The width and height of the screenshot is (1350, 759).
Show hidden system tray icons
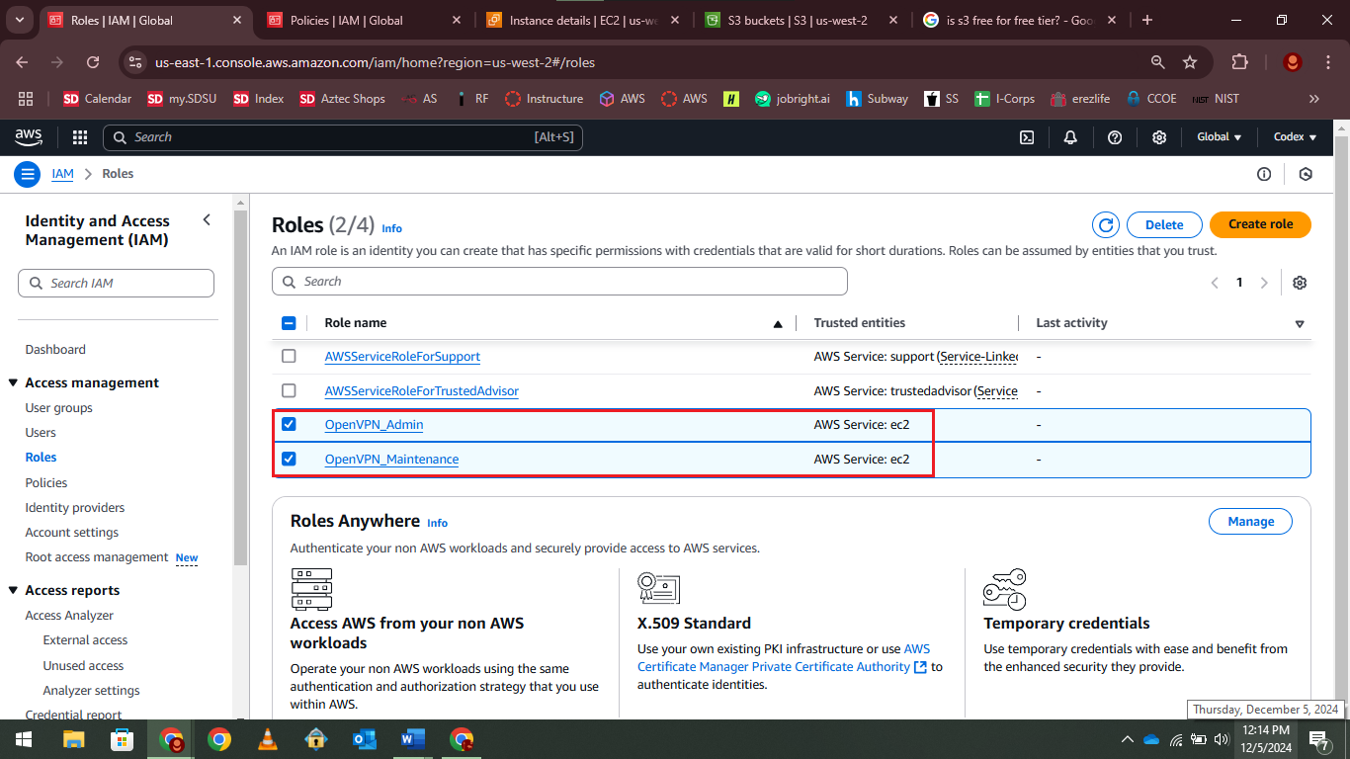1127,739
